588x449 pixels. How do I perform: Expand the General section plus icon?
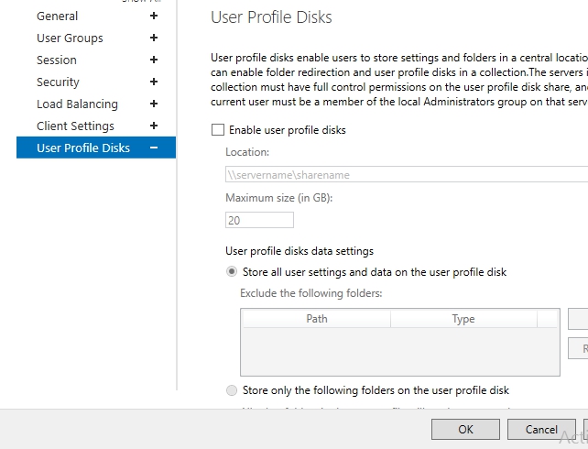(x=154, y=16)
